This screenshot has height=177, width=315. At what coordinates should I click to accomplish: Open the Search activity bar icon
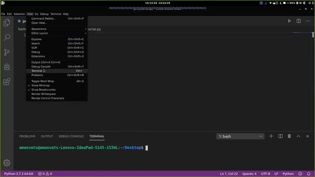(x=7, y=37)
